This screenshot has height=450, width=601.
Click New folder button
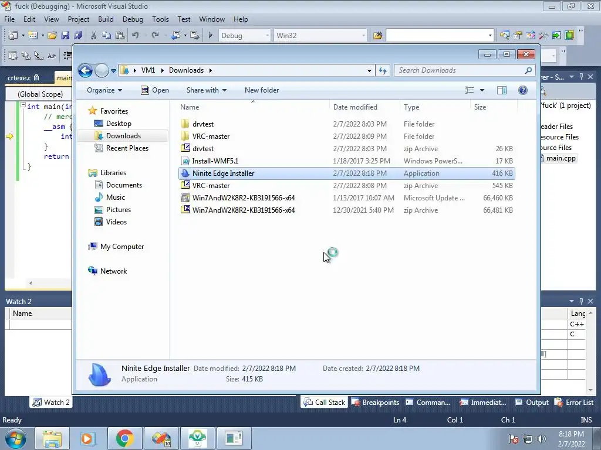point(262,90)
